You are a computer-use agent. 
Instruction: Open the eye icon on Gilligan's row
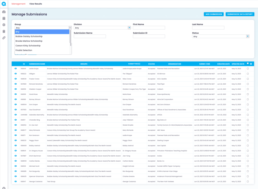(16, 73)
